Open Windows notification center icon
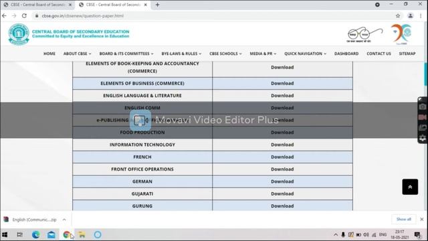 coord(417,235)
